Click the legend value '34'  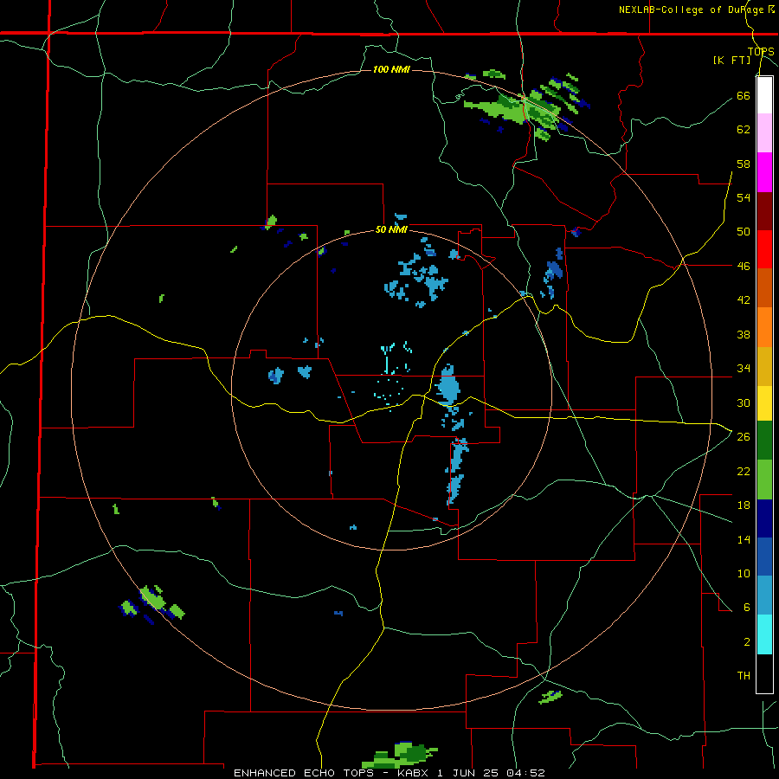(744, 369)
